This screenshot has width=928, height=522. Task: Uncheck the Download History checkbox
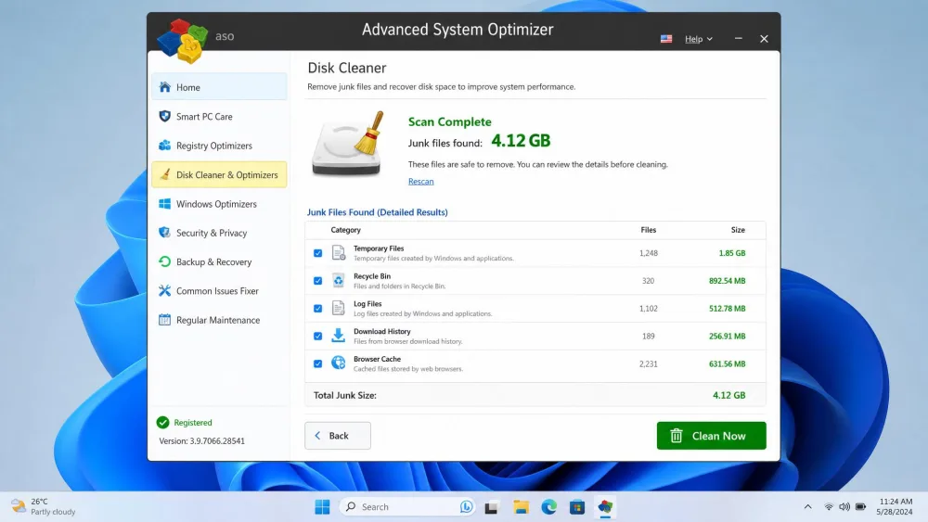[317, 336]
